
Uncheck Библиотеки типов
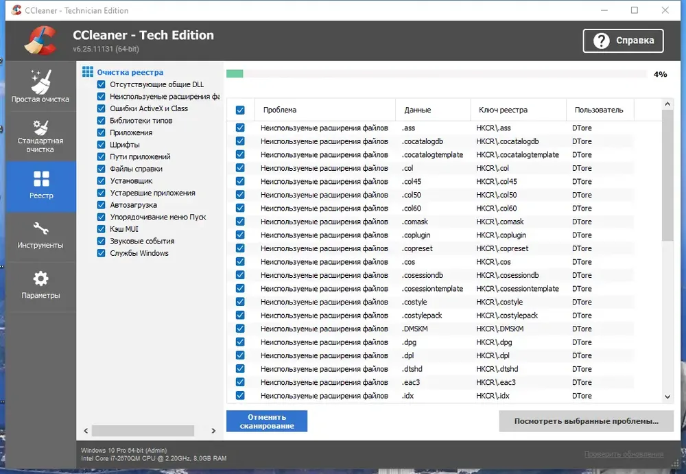(101, 120)
